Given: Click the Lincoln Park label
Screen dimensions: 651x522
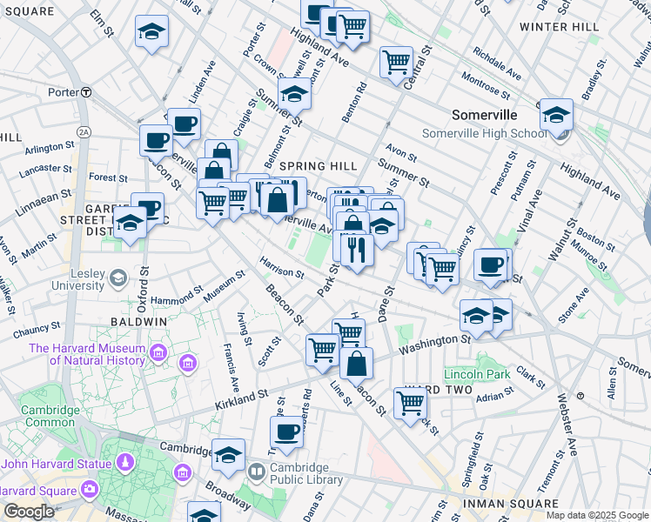Looking at the screenshot, I should tap(477, 374).
